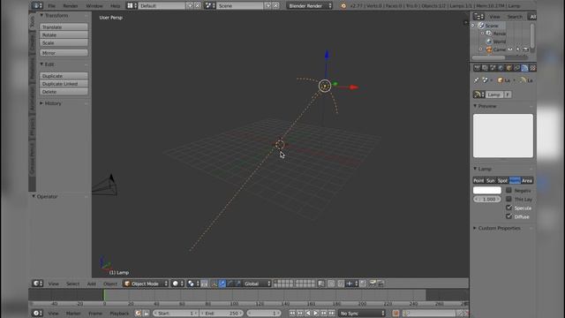Select Spot lamp type
565x318 pixels.
(502, 180)
